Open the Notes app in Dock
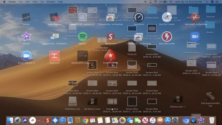 pyautogui.click(x=100, y=120)
